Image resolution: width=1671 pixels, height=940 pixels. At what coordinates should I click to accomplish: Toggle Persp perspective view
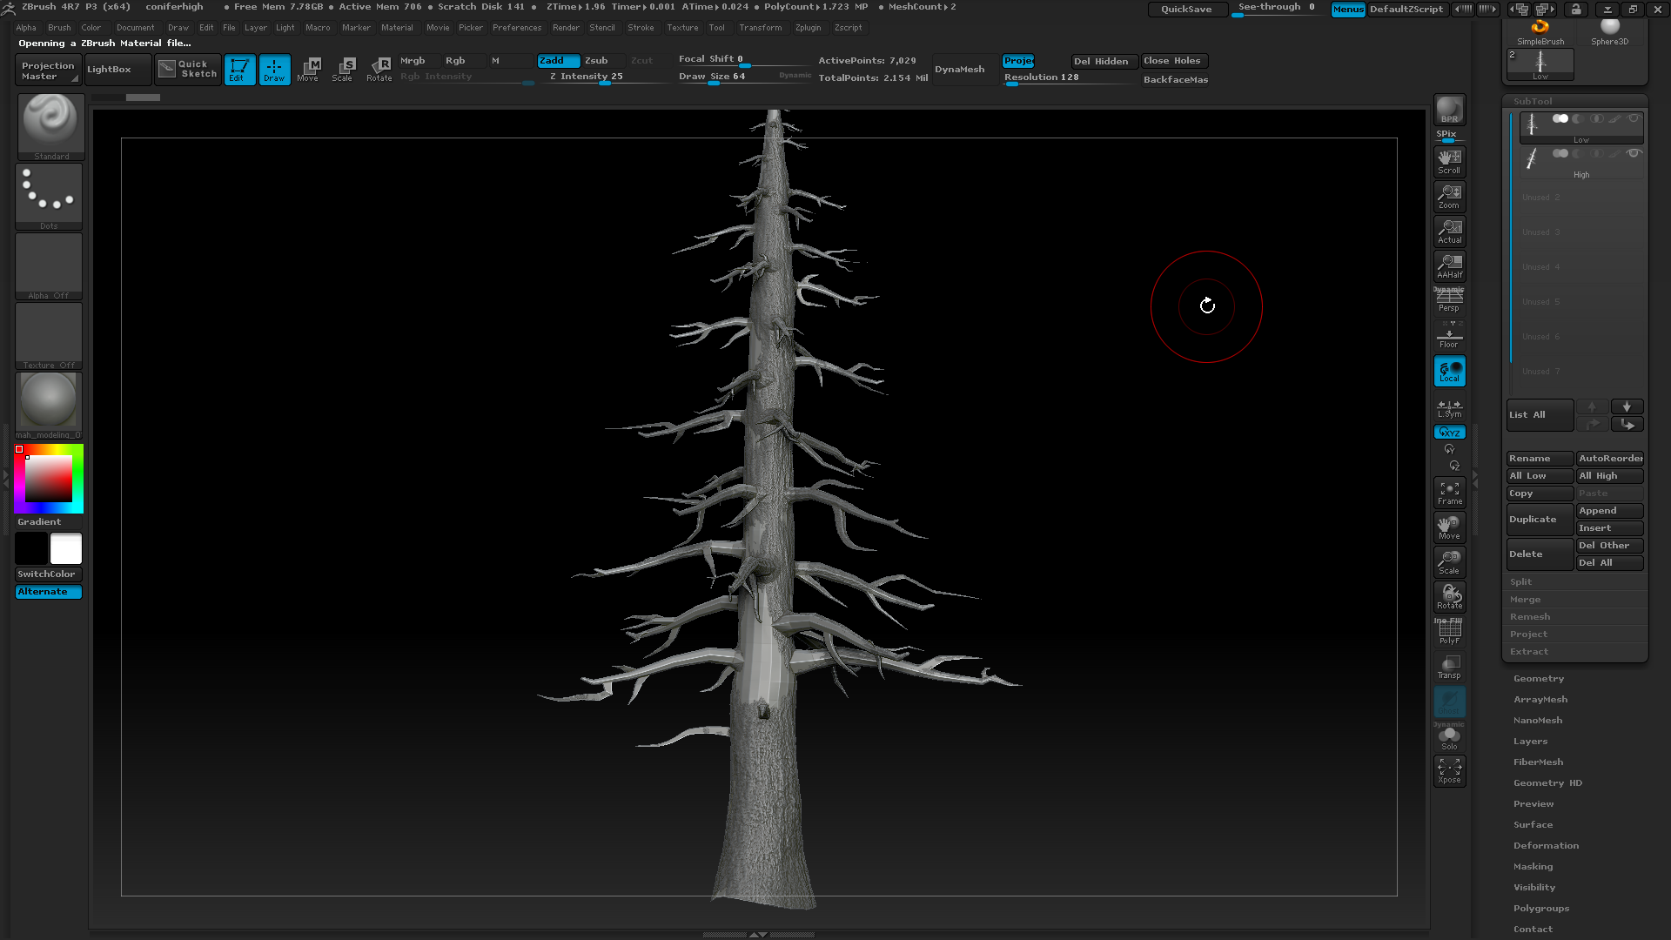(x=1449, y=301)
